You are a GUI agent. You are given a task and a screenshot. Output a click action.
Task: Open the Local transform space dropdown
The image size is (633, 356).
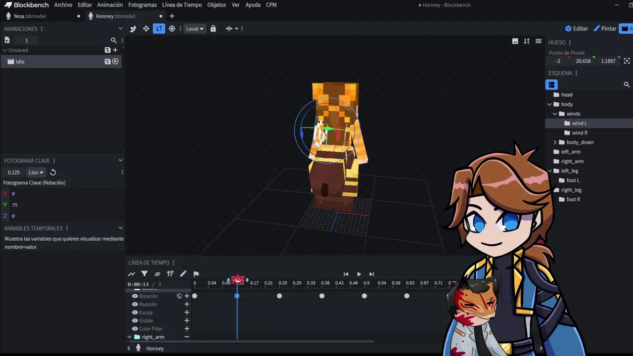click(x=194, y=29)
